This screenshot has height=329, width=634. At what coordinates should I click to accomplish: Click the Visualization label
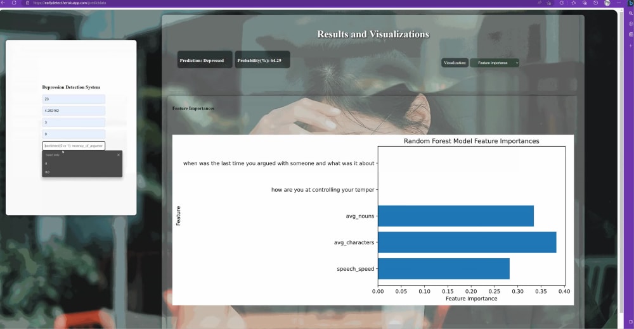455,63
